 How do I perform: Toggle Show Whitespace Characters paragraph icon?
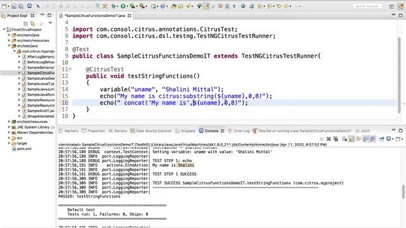[x=234, y=6]
